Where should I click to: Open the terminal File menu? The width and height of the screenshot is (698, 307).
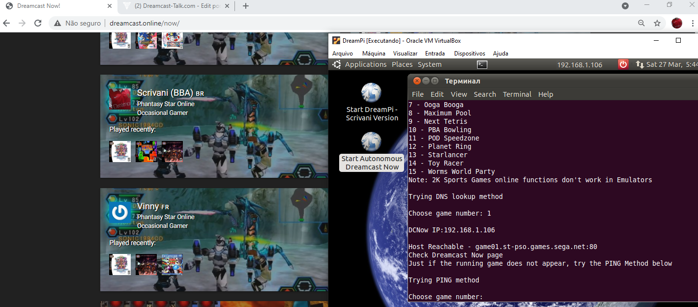[418, 94]
